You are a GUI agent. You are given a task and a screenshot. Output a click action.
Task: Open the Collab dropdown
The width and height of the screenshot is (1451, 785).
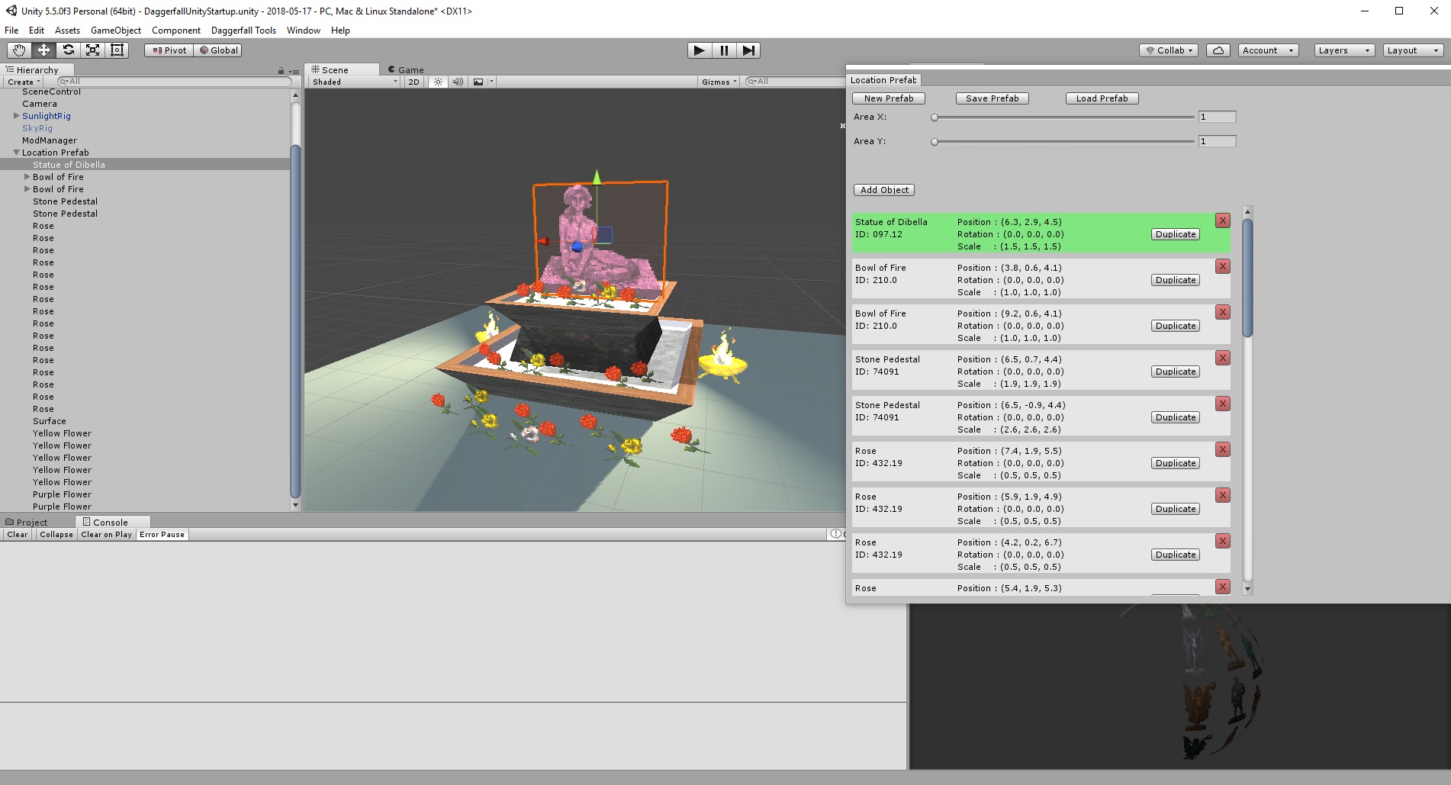pyautogui.click(x=1169, y=50)
